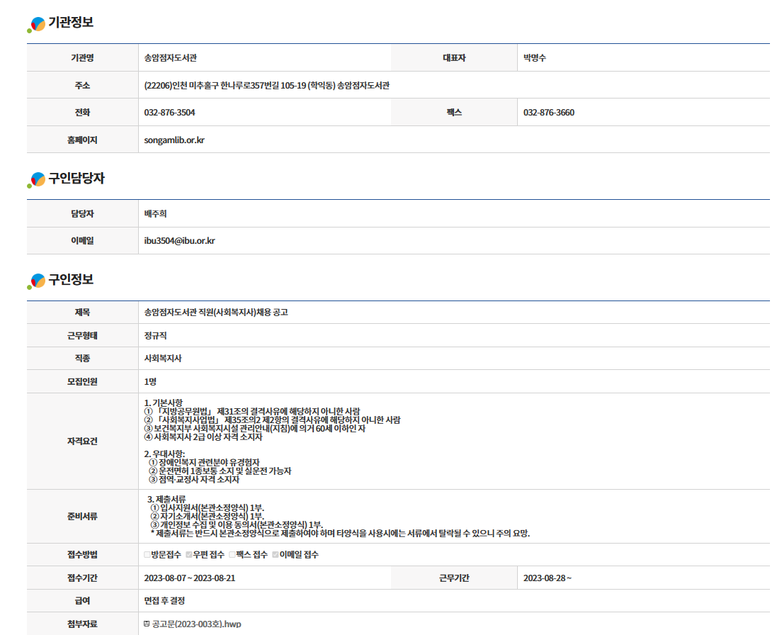Click the 기관정보 heading text
The height and width of the screenshot is (635, 782).
(71, 23)
